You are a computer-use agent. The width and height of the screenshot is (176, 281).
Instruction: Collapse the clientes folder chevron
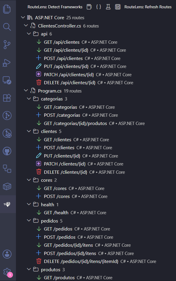[29, 131]
